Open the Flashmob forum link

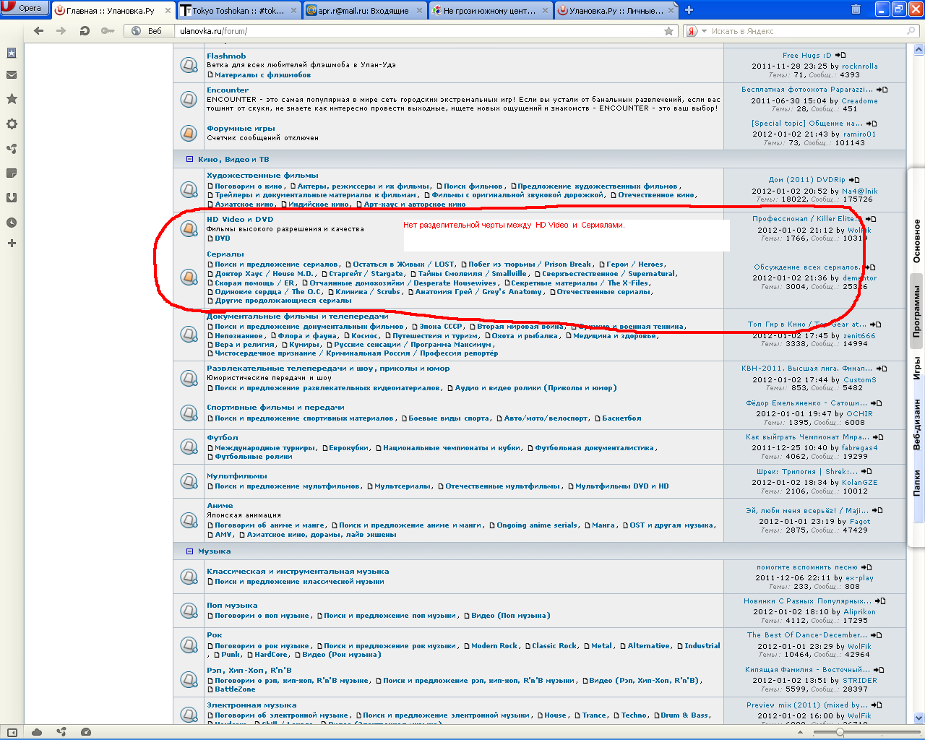coord(226,56)
